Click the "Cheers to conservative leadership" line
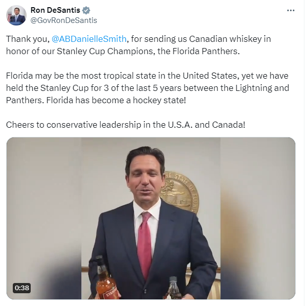The image size is (307, 306). click(125, 125)
